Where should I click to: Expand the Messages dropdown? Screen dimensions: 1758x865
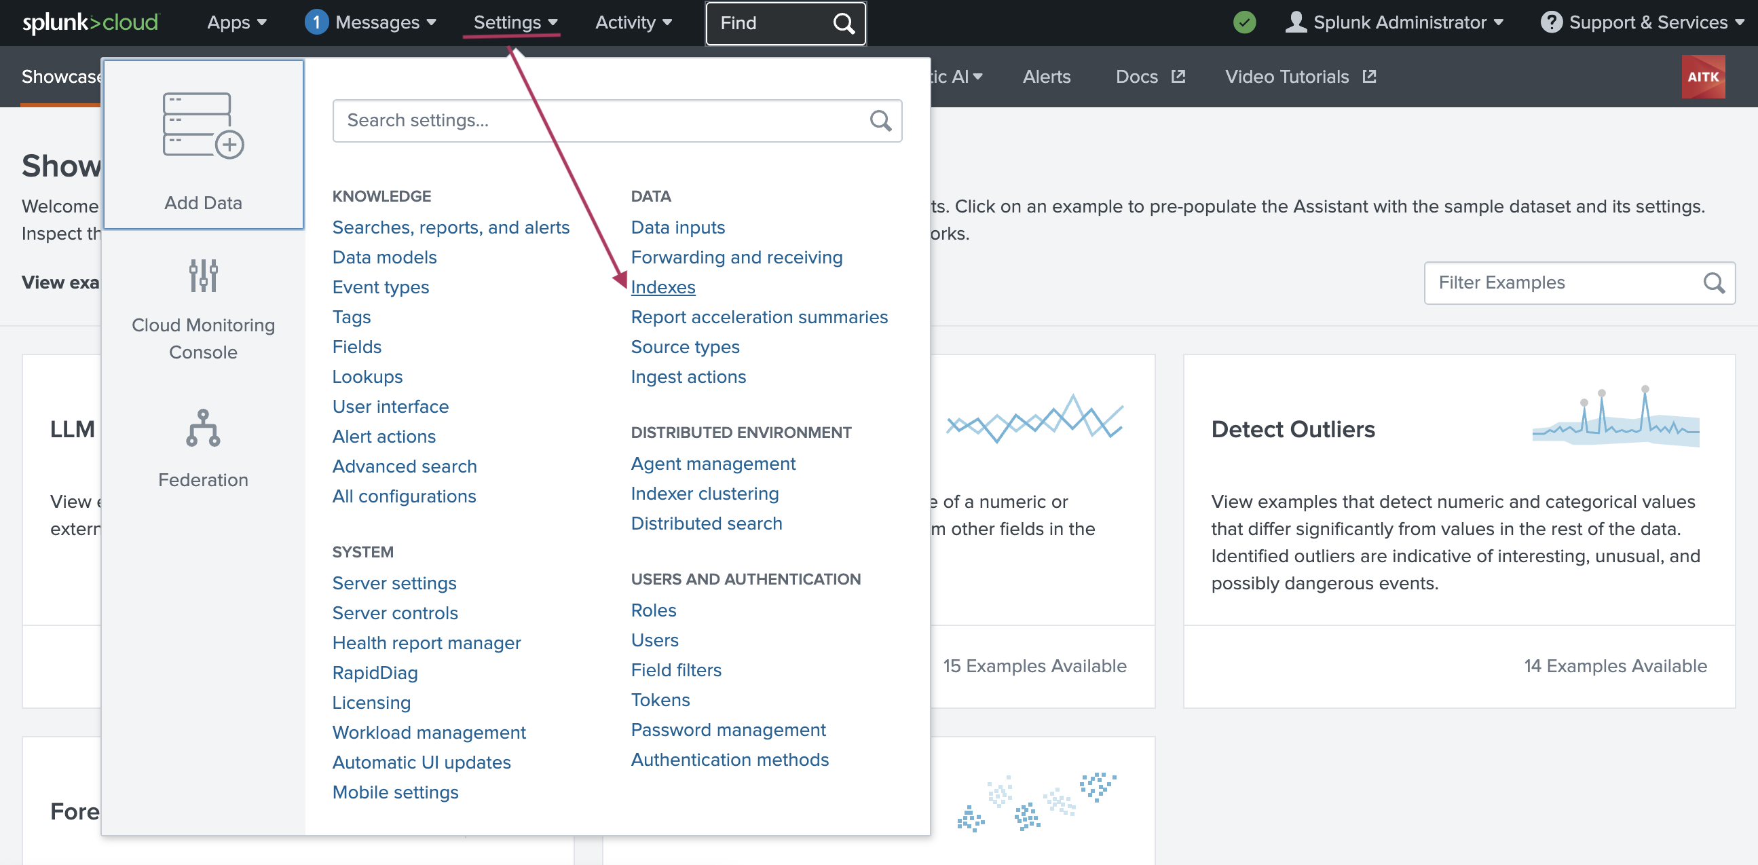[x=386, y=22]
